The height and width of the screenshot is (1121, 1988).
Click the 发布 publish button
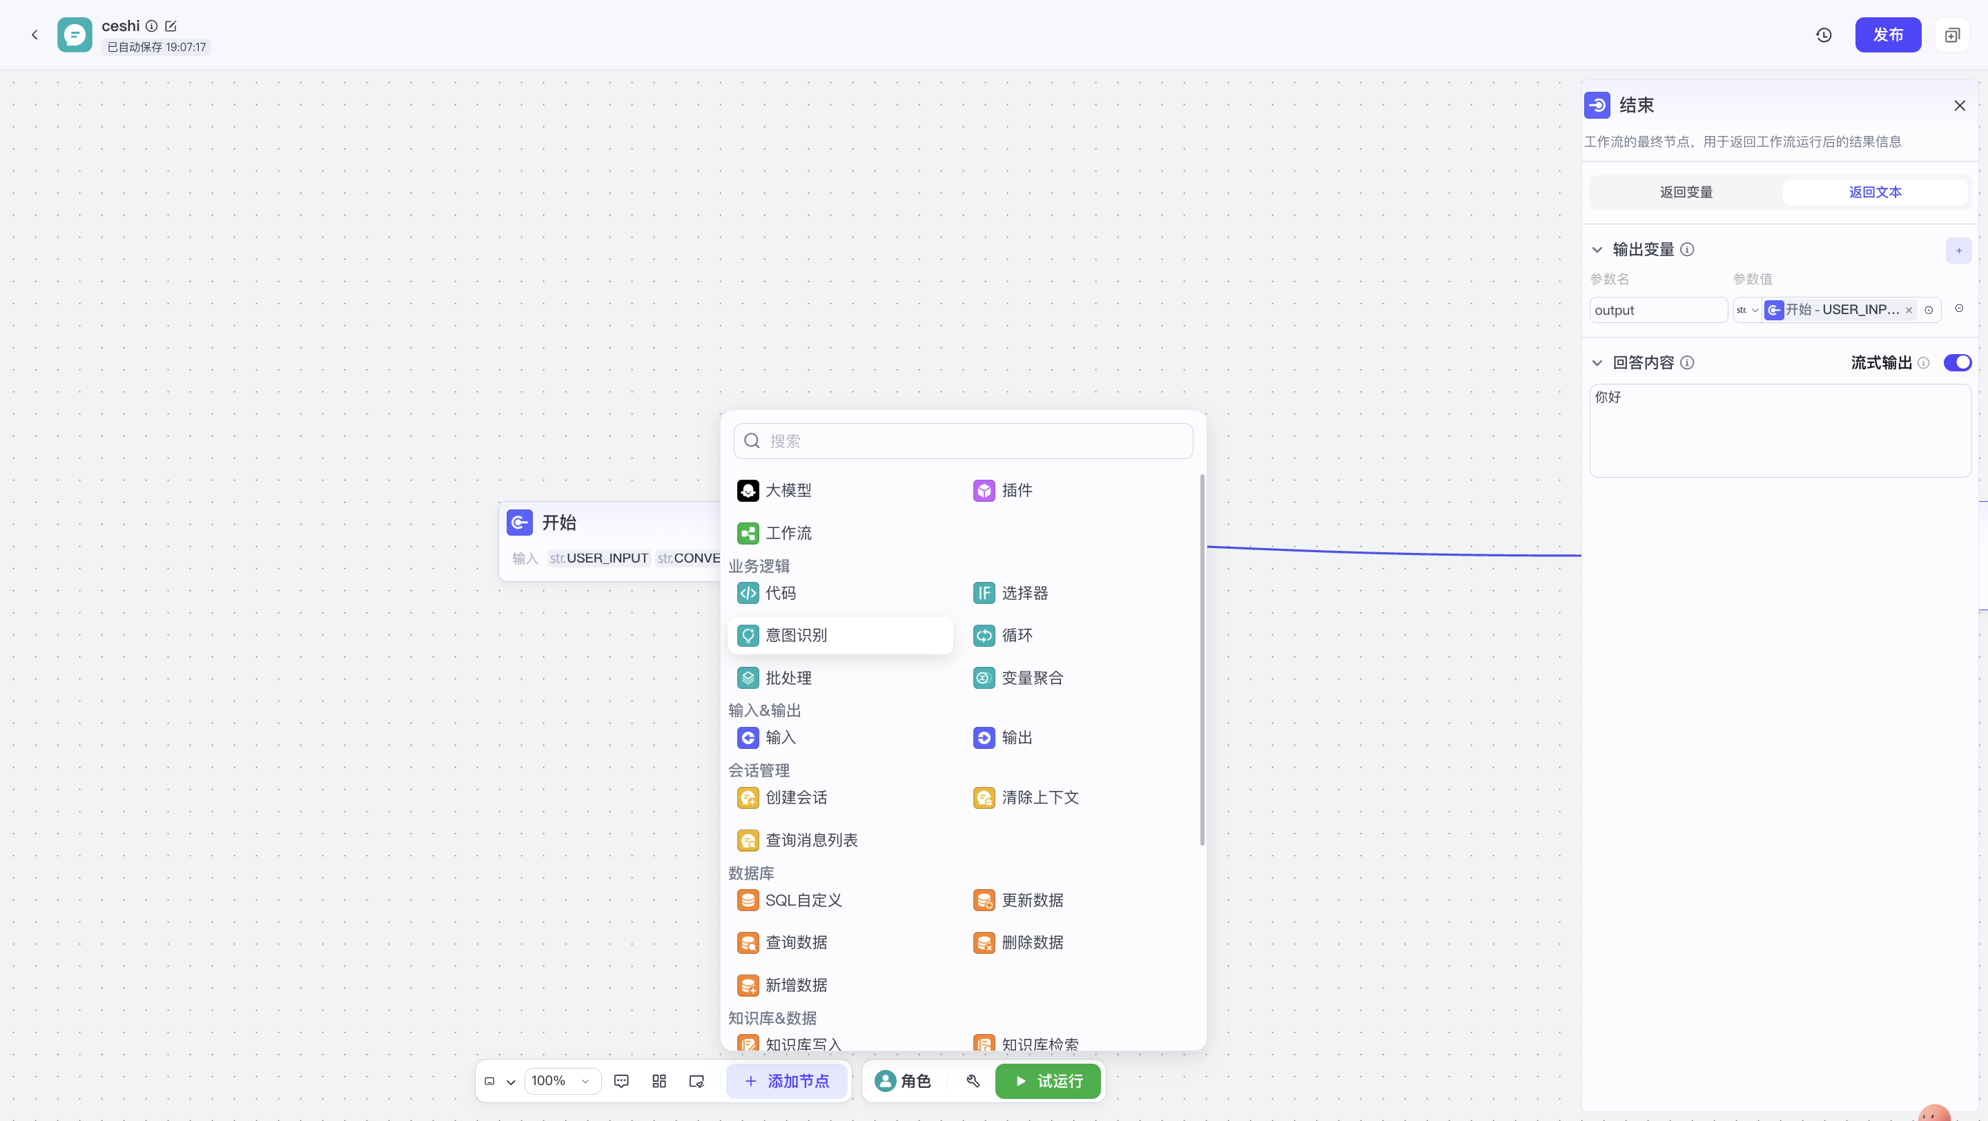coord(1888,35)
